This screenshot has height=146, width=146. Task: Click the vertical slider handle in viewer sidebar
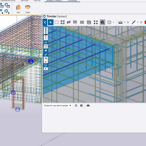point(46,35)
